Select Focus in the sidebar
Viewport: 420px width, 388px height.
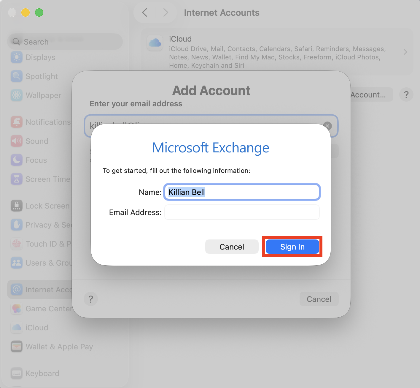click(x=36, y=160)
